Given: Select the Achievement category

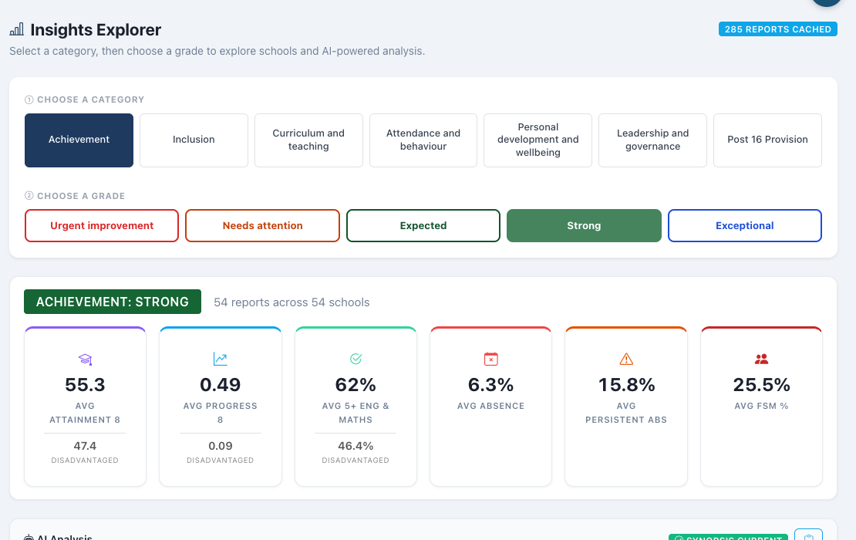Looking at the screenshot, I should 79,140.
